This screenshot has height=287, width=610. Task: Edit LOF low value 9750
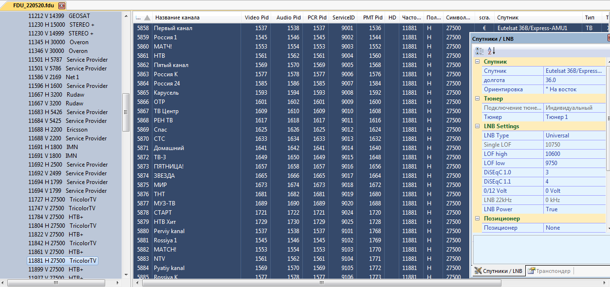[574, 163]
